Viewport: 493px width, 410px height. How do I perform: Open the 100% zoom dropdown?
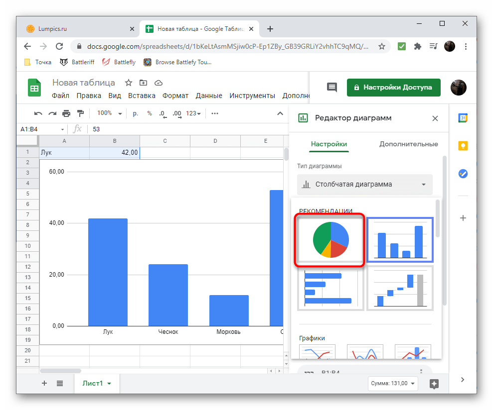[x=109, y=113]
